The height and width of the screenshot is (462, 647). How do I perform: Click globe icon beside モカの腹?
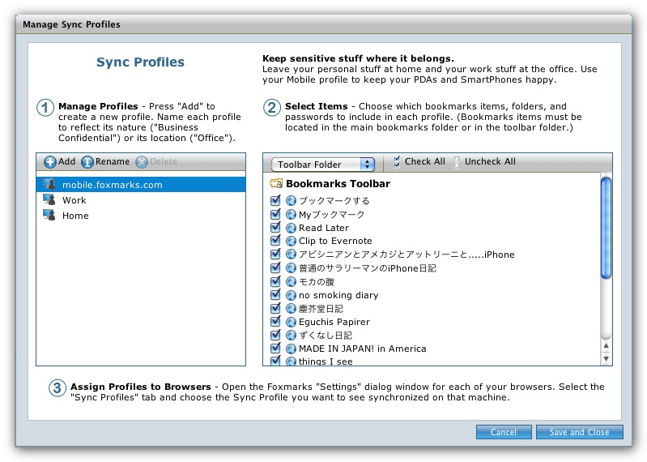(x=291, y=281)
